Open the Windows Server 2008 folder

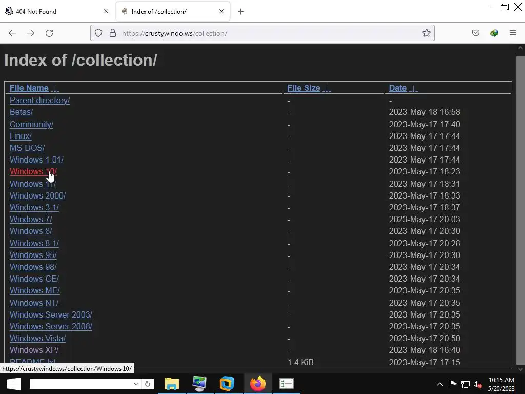[51, 326]
